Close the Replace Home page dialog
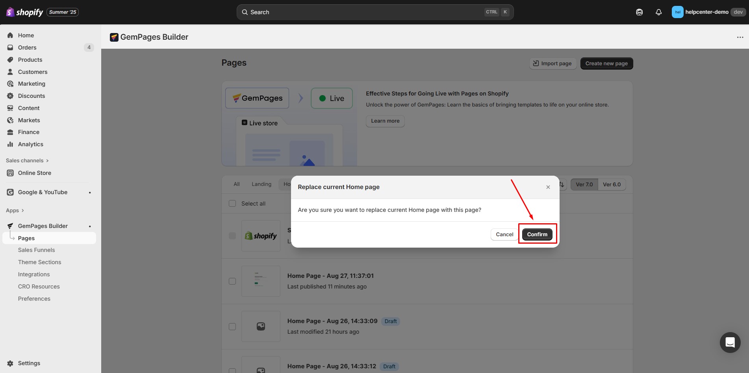 point(548,187)
